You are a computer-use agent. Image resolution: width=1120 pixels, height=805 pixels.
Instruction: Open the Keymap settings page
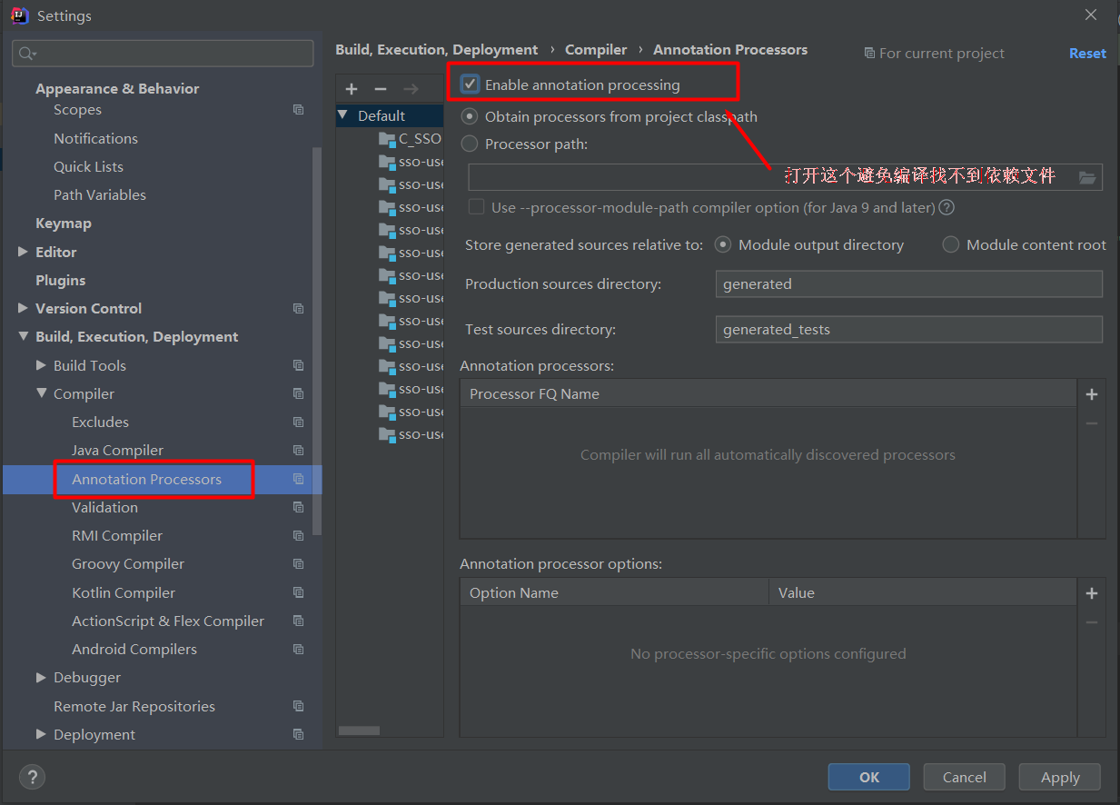point(64,224)
